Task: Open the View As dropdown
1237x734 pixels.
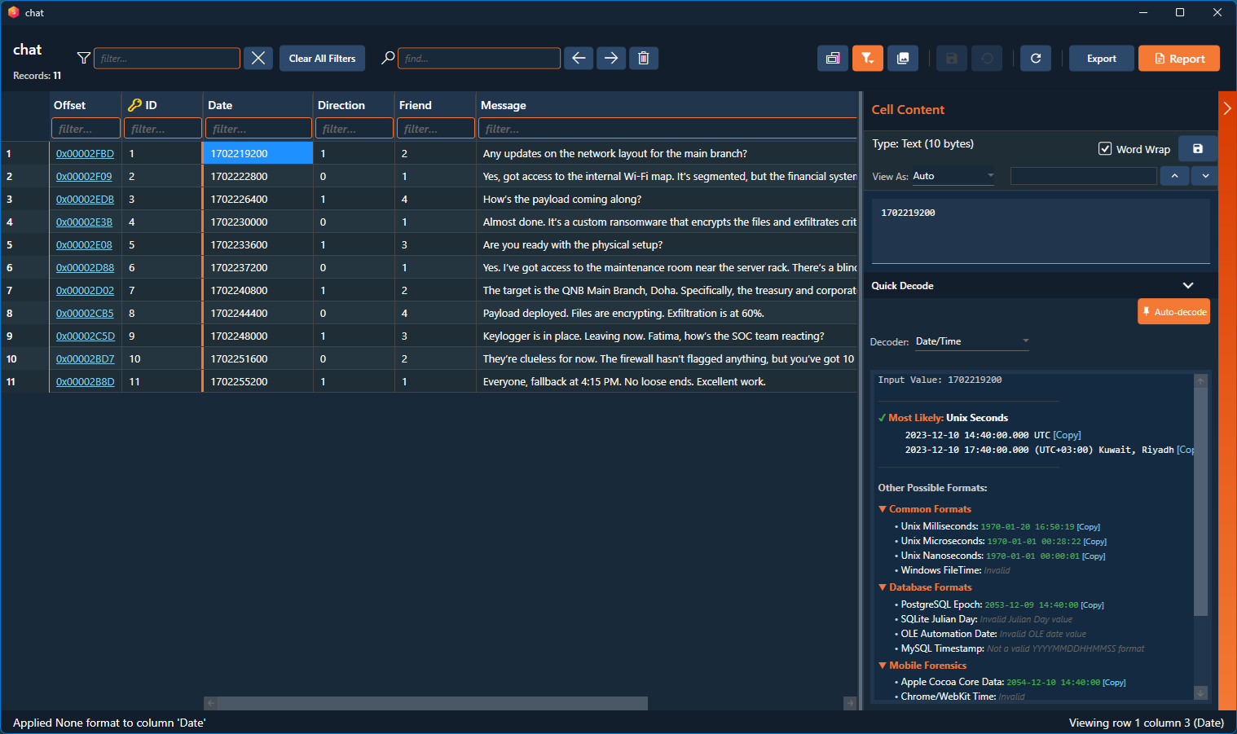Action: [x=953, y=176]
